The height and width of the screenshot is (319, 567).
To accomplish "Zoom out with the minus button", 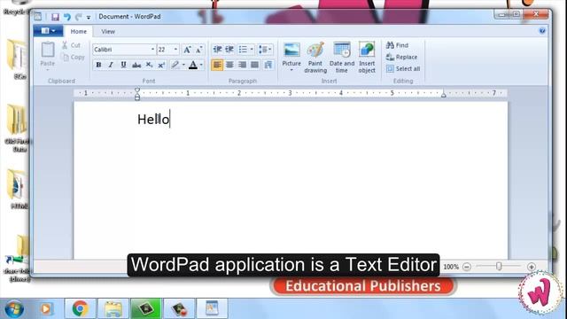I will [467, 267].
